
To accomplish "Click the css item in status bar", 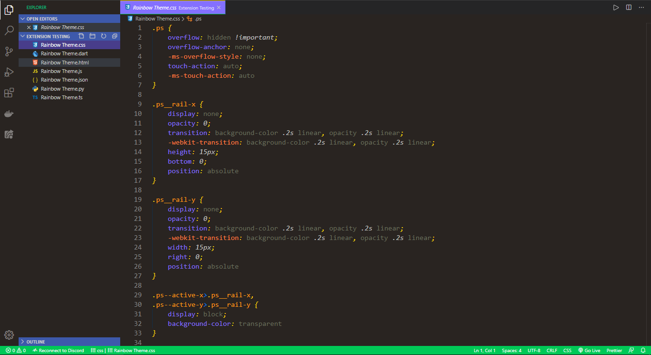I will tap(97, 351).
